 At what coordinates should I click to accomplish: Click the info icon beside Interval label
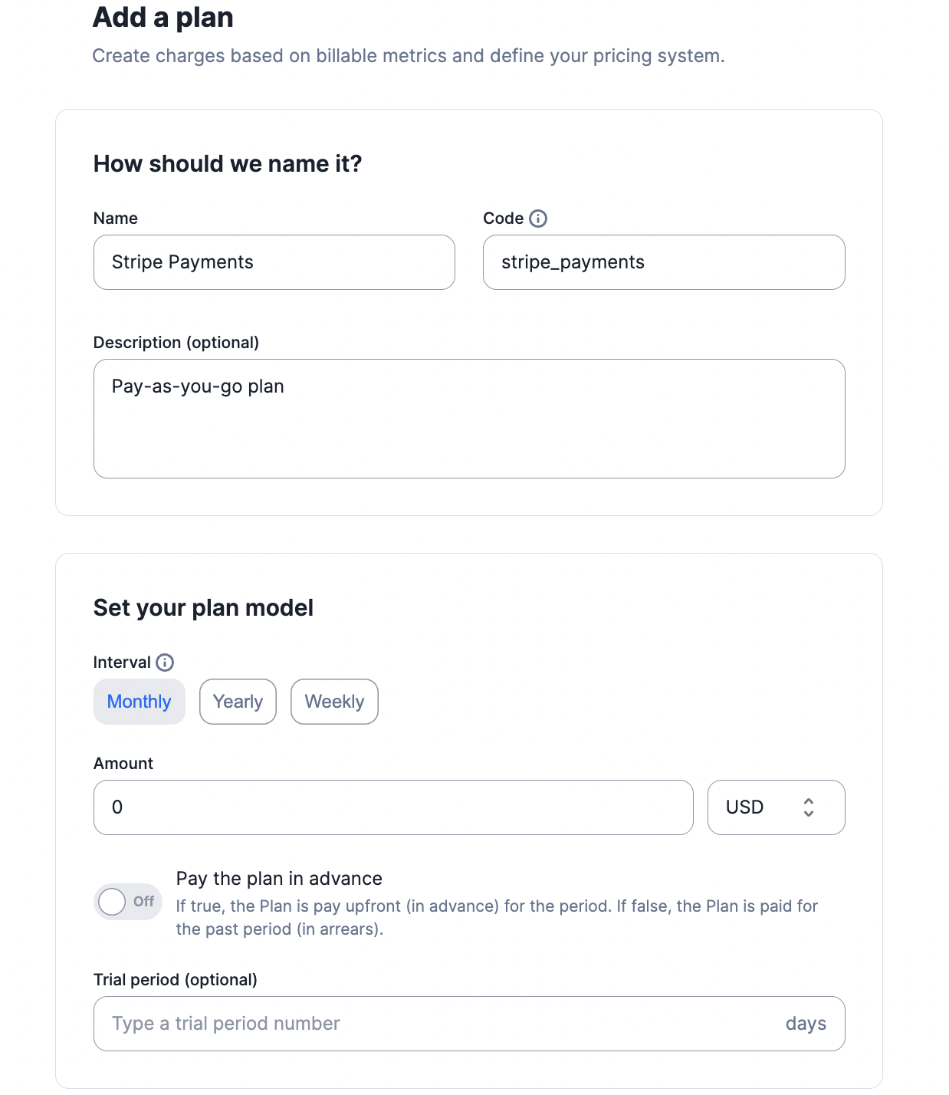click(165, 663)
